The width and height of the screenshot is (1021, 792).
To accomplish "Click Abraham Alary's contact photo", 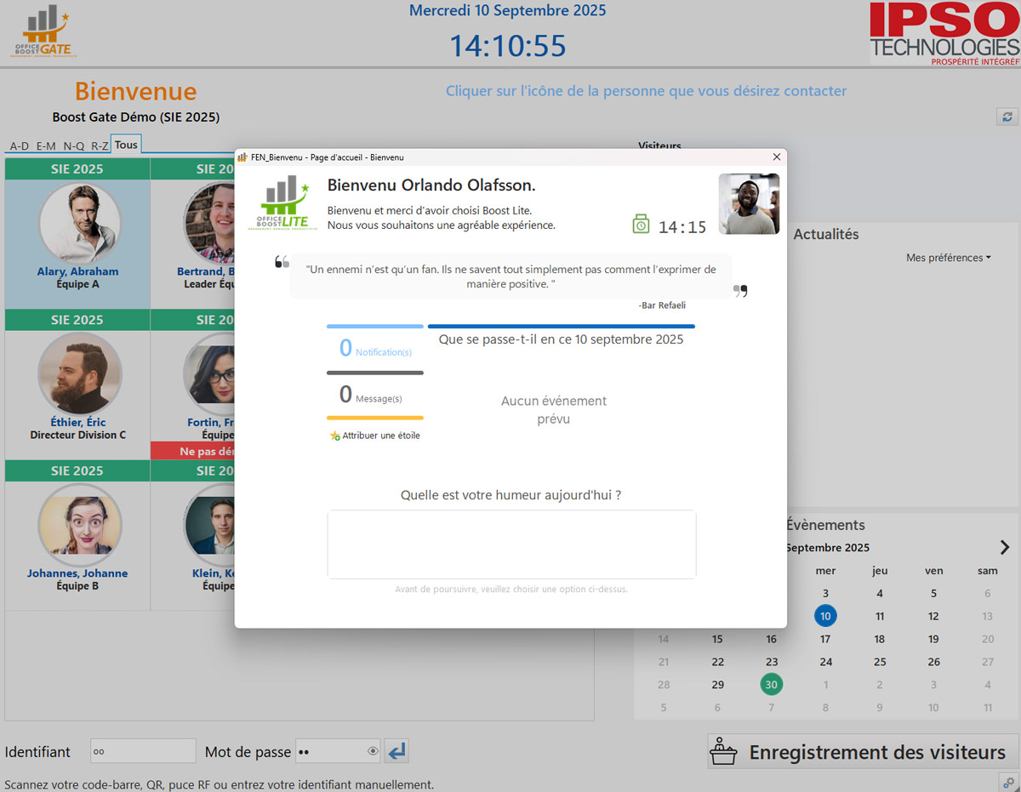I will 79,225.
